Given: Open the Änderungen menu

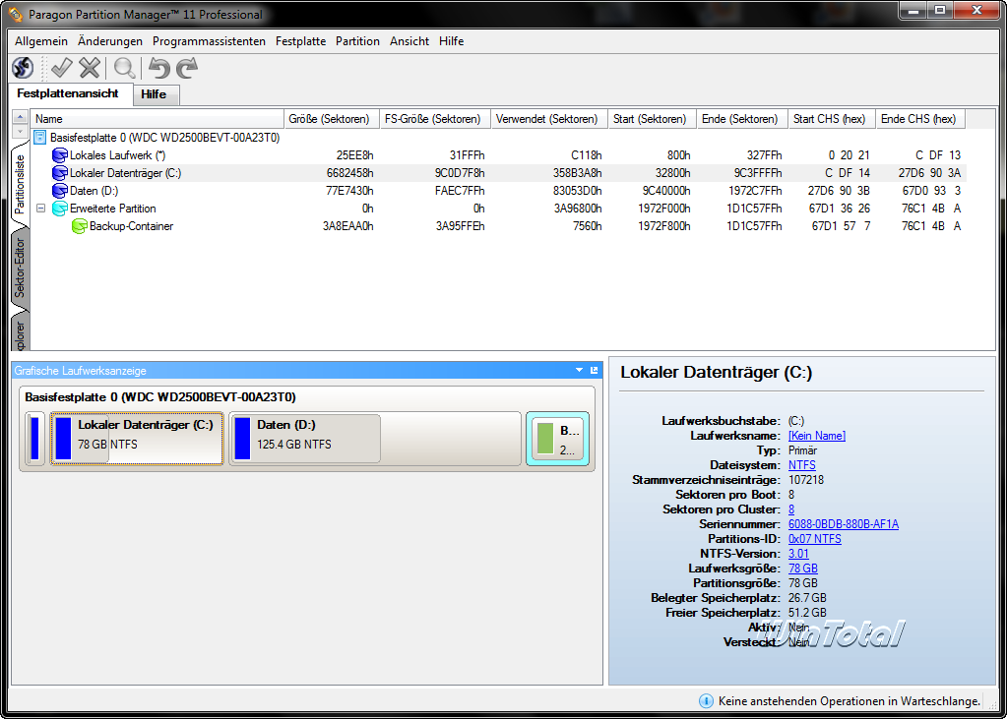Looking at the screenshot, I should click(x=110, y=41).
